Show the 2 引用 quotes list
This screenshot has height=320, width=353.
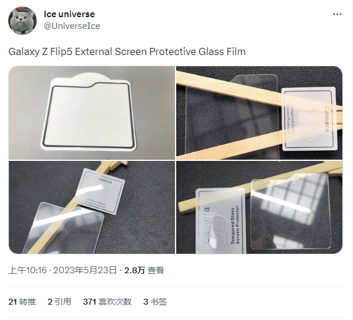point(60,302)
